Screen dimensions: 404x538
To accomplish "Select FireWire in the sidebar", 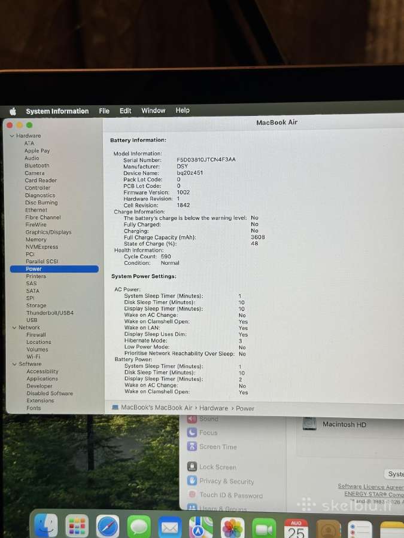I will coord(36,224).
